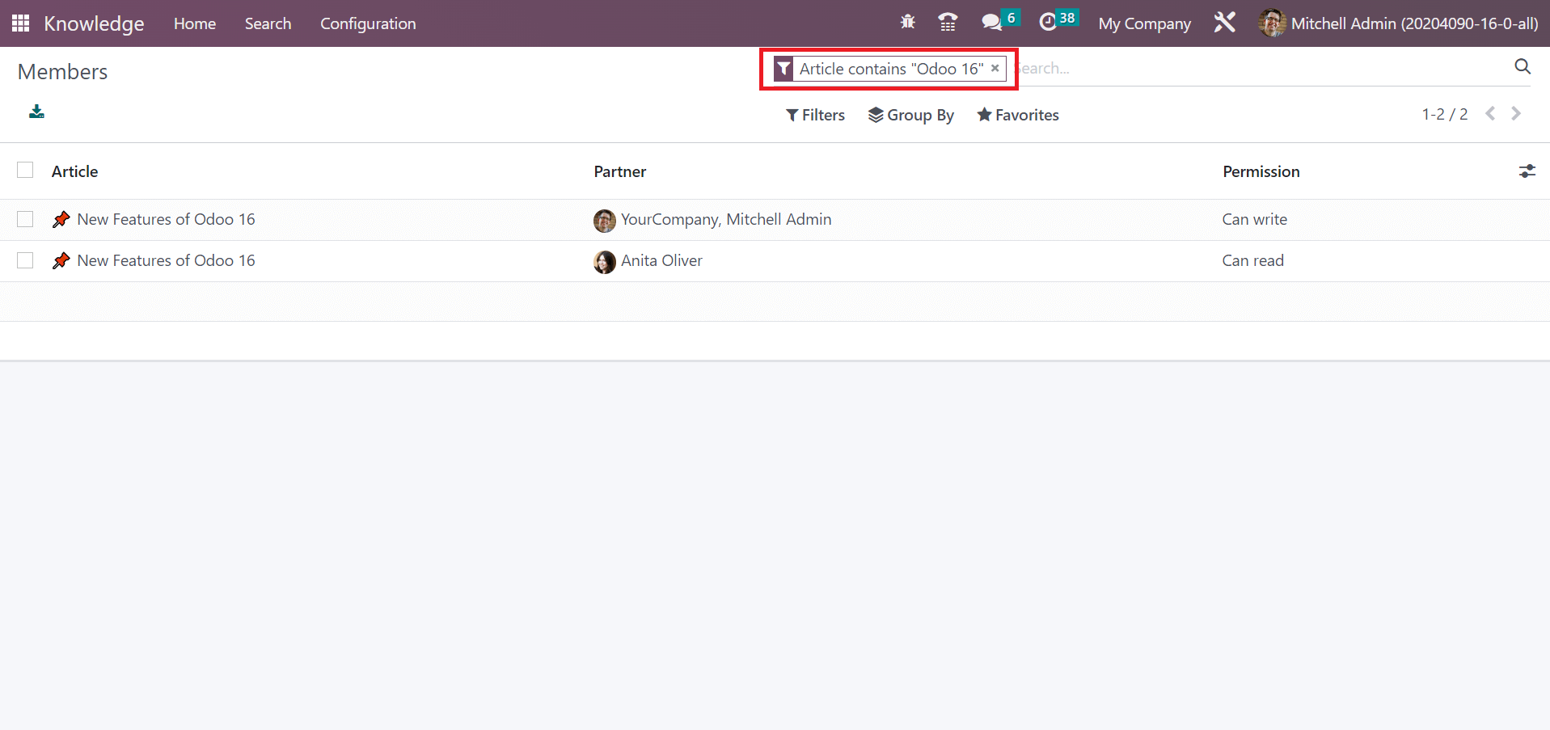Open Studio wrench and screwdriver icon
1550x730 pixels.
pos(1225,23)
